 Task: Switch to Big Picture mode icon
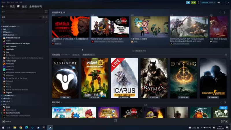click(x=219, y=3)
